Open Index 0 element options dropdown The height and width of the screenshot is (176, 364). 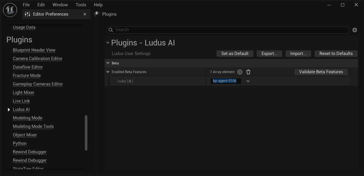point(248,81)
